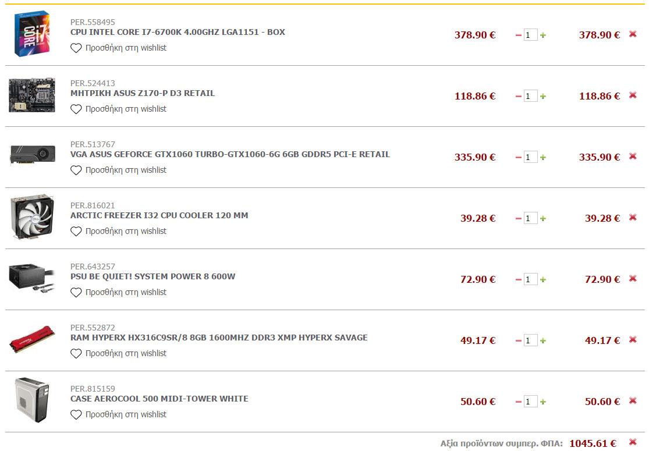Increase quantity of the GTX1060 graphics card
The image size is (649, 451).
543,157
